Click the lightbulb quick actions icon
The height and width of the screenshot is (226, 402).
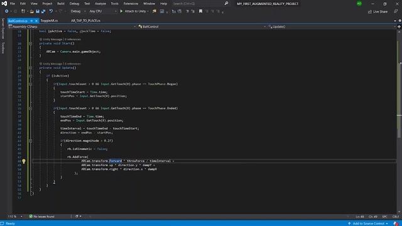pos(24,161)
